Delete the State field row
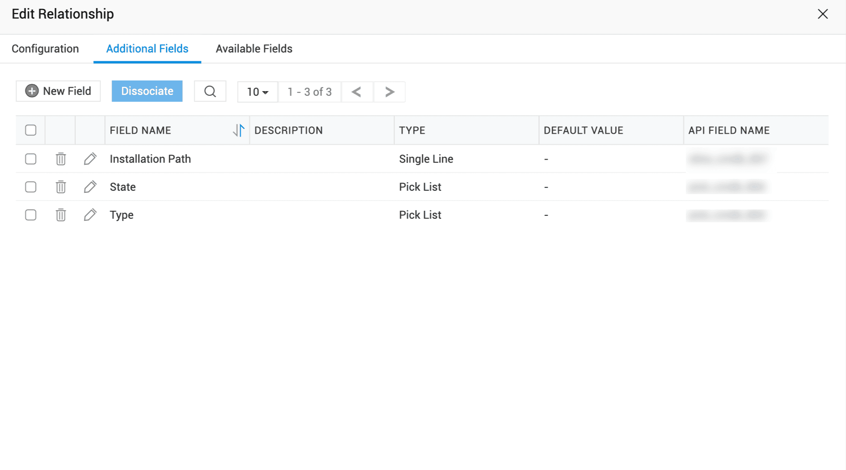The width and height of the screenshot is (846, 470). (60, 187)
